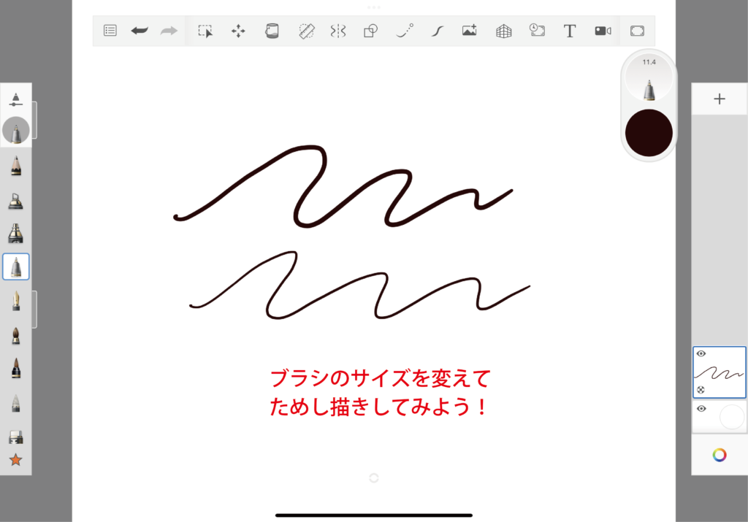Choose the flat chisel brush
This screenshot has height=522, width=748.
point(16,437)
